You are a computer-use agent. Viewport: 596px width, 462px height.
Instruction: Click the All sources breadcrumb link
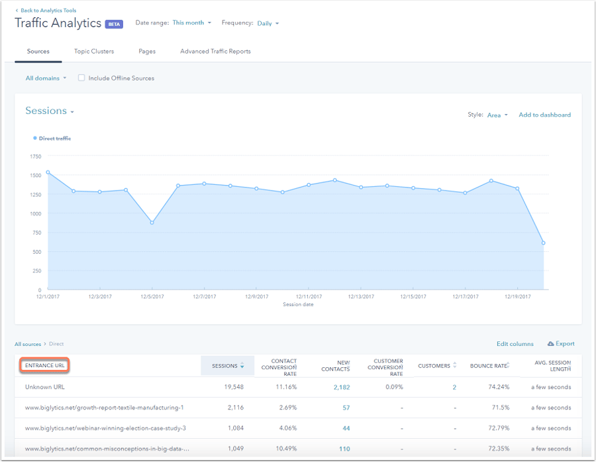pos(28,344)
